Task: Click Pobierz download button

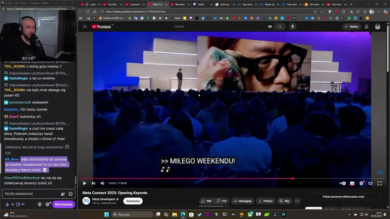Action: click(x=266, y=201)
